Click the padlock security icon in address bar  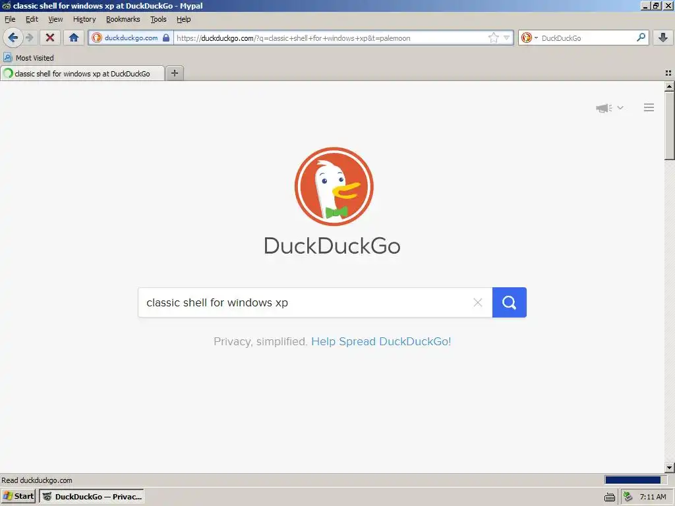(x=166, y=38)
